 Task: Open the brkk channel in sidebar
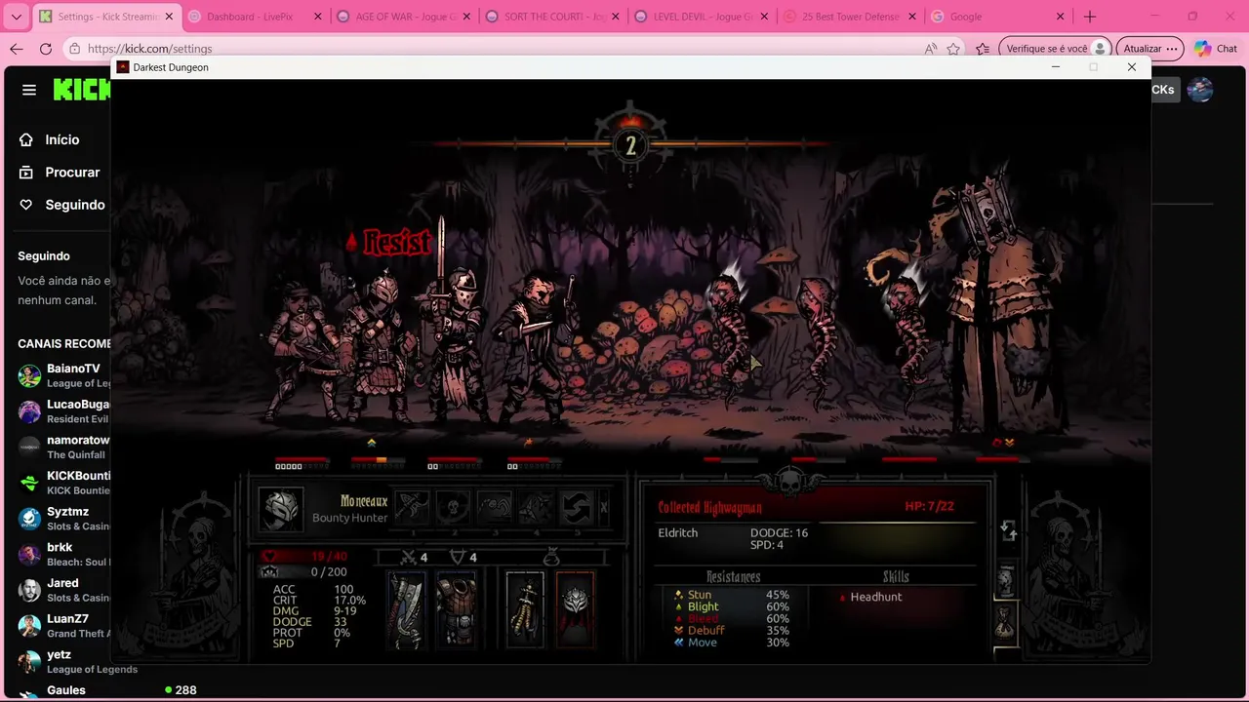point(63,555)
